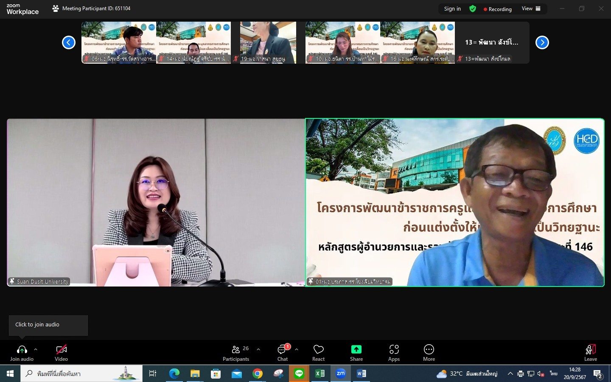Select participant 13 name tile
This screenshot has height=382, width=611.
tap(492, 42)
